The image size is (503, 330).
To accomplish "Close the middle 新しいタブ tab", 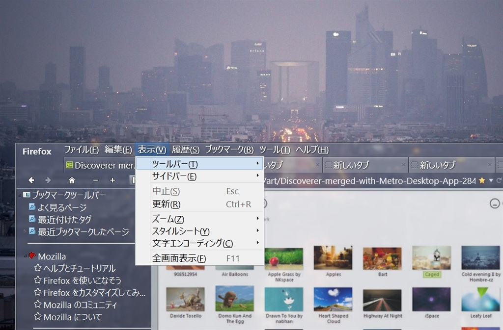I will 404,165.
